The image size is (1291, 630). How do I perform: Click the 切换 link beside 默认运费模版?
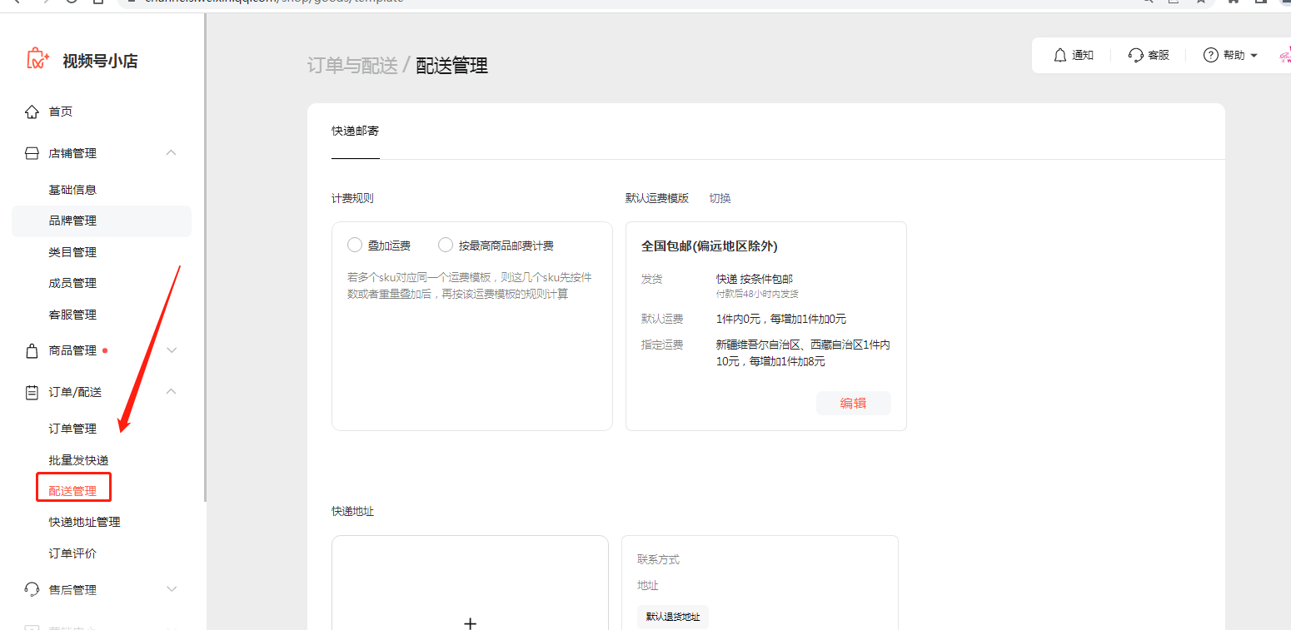tap(720, 198)
